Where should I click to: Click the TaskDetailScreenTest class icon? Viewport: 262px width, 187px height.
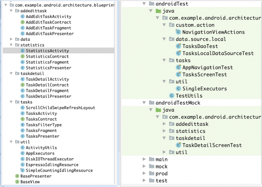tap(178, 145)
